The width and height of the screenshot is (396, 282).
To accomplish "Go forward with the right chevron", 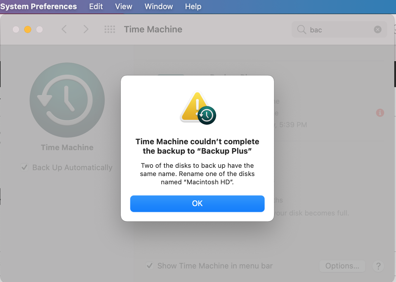I will [86, 29].
